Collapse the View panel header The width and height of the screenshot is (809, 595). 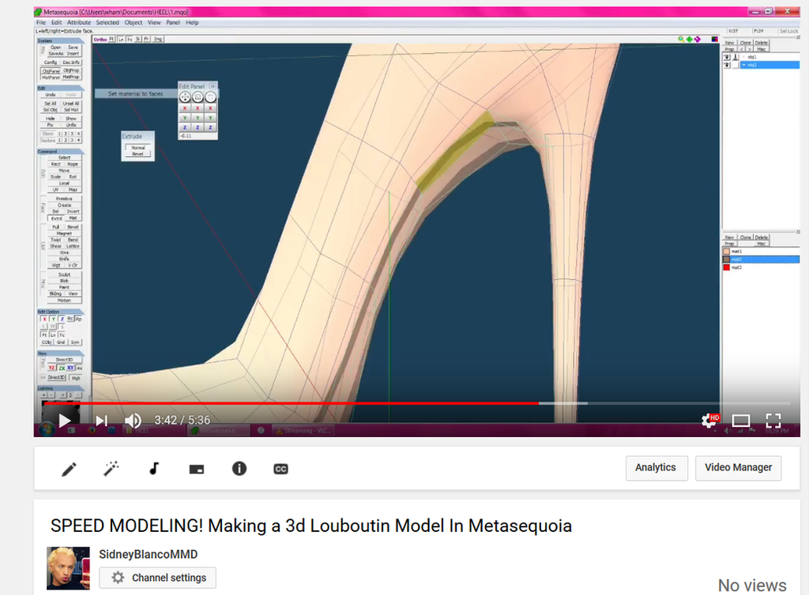point(60,354)
